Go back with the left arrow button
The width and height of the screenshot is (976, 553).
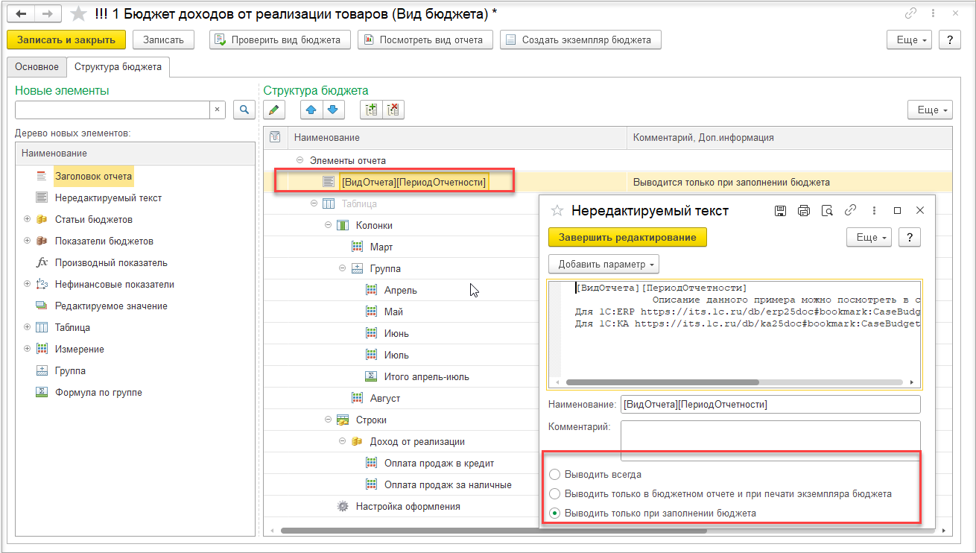click(20, 14)
